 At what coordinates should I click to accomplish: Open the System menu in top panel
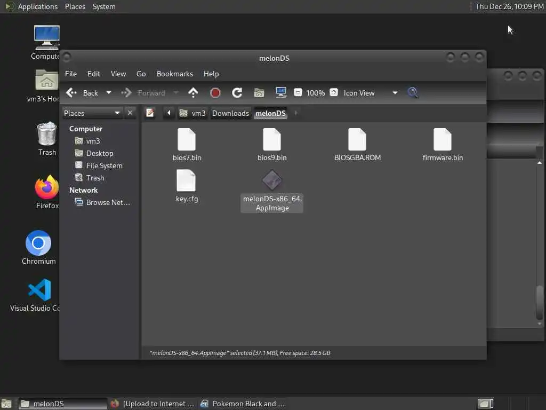[x=104, y=6]
